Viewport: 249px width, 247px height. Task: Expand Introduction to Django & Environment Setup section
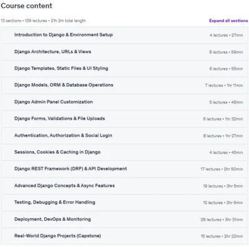click(x=125, y=35)
